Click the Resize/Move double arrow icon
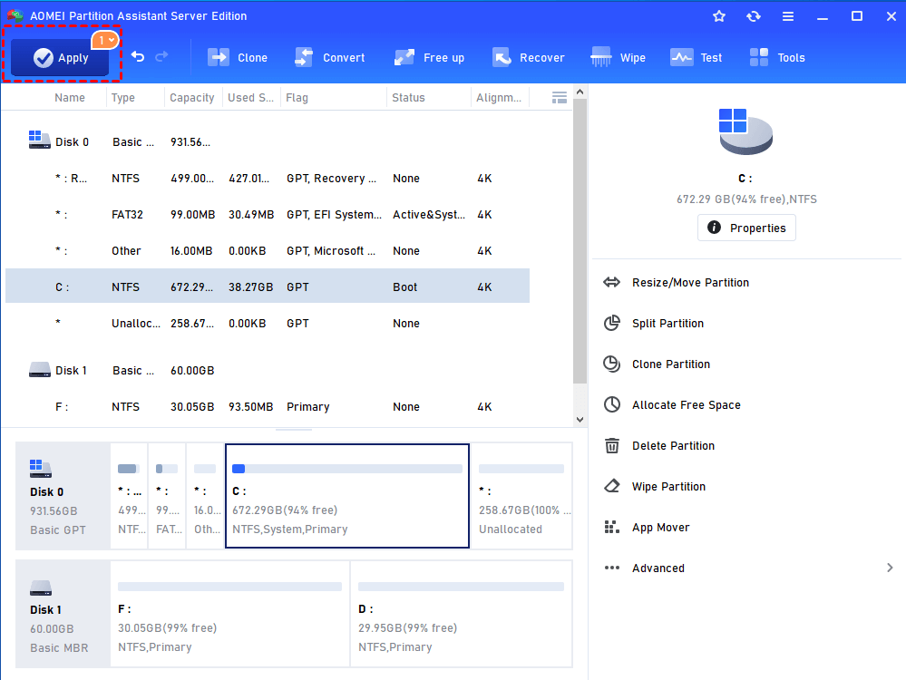The width and height of the screenshot is (906, 680). pos(612,283)
